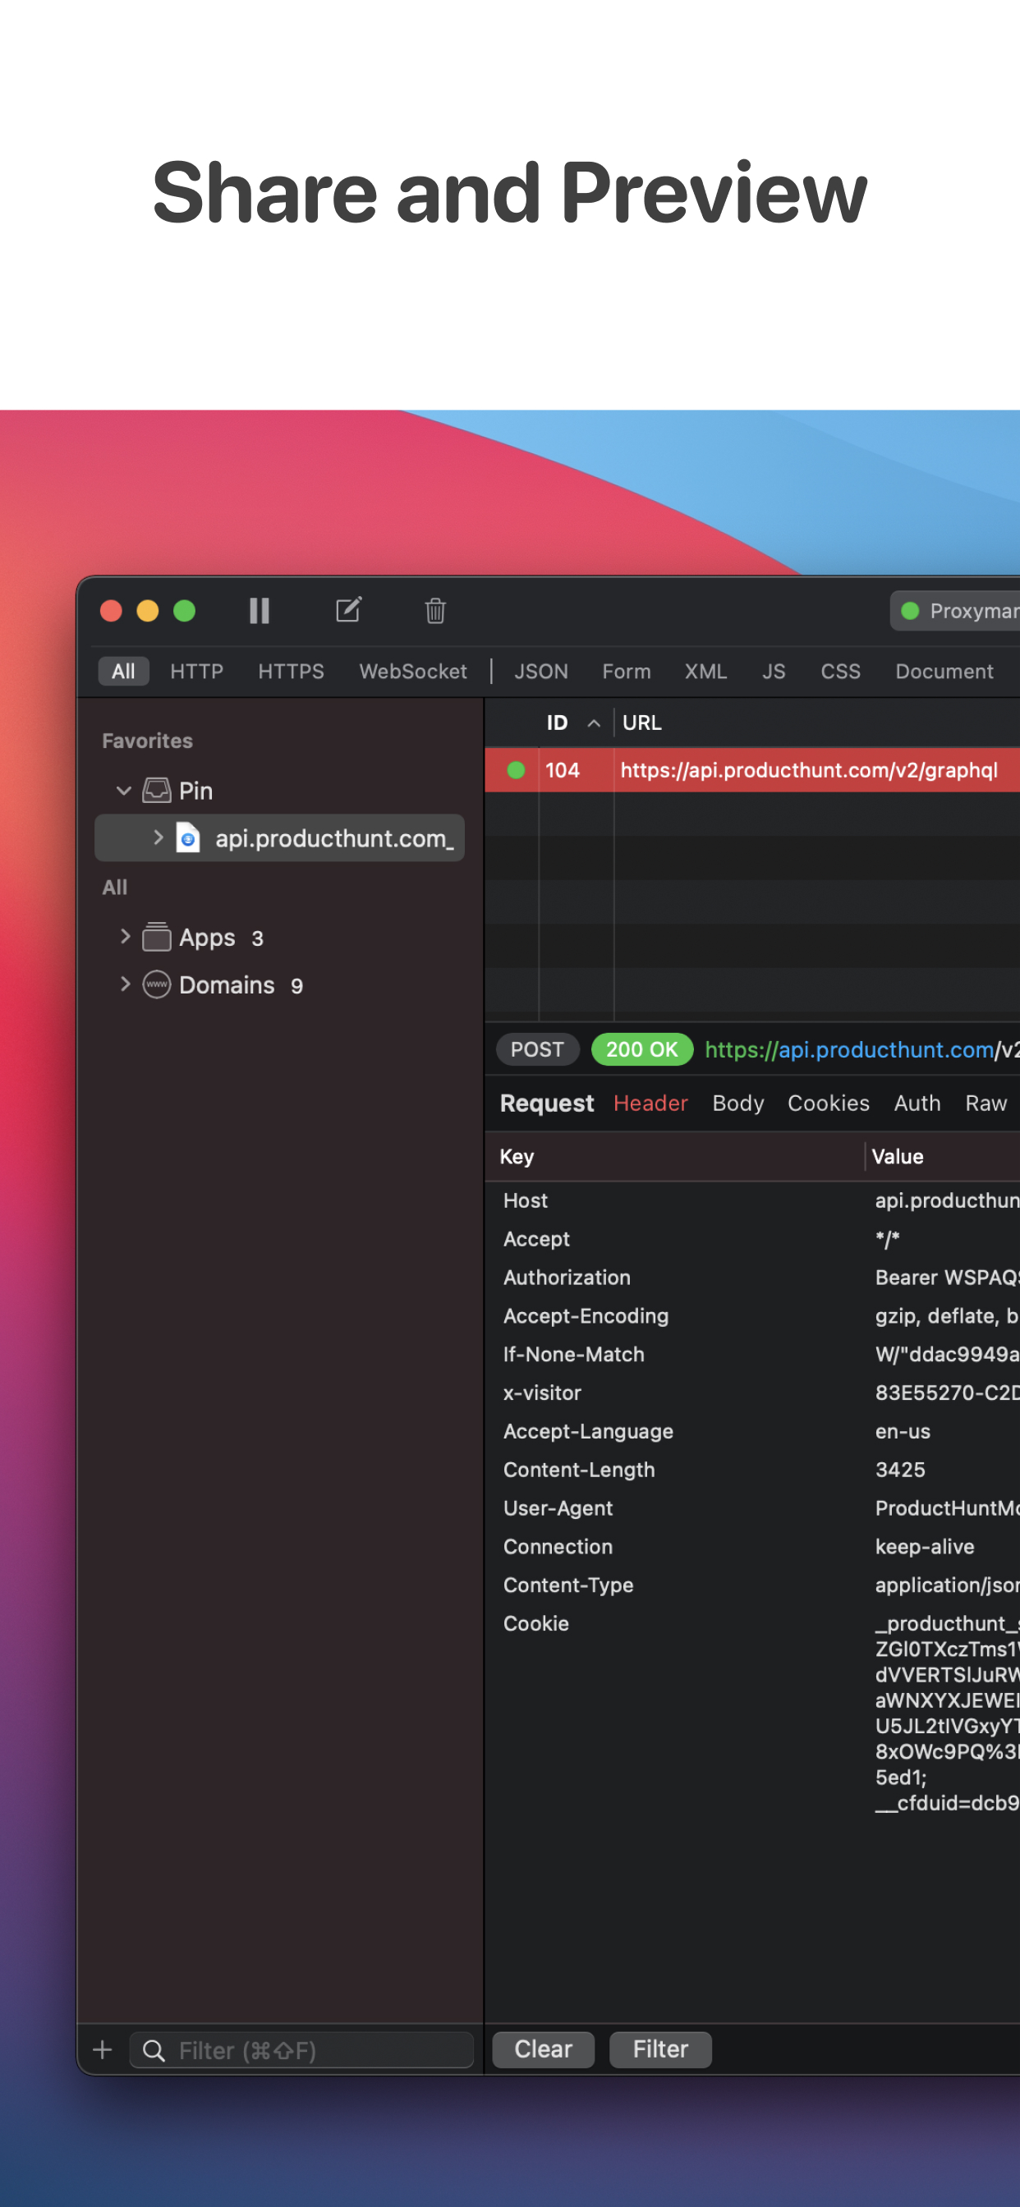Image resolution: width=1020 pixels, height=2207 pixels.
Task: Pause recording with the pause icon
Action: click(x=259, y=611)
